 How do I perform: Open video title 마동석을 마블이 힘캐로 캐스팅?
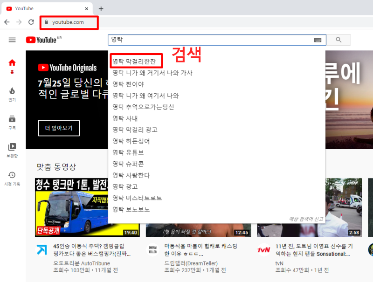(201, 250)
